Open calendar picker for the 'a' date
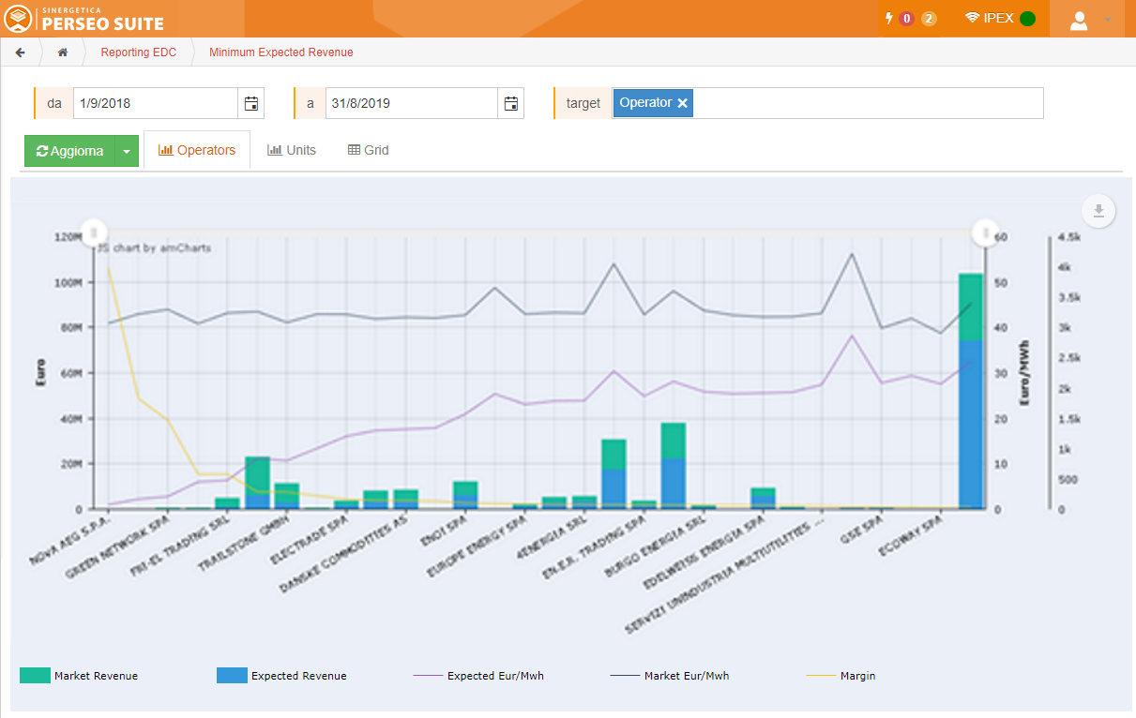This screenshot has width=1136, height=718. (x=511, y=103)
